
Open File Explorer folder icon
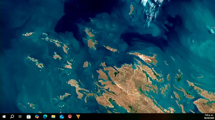point(53,117)
